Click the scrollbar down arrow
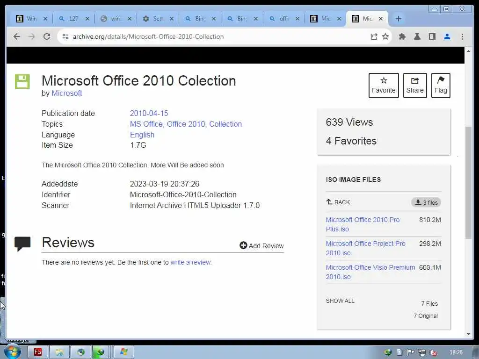 (x=468, y=334)
